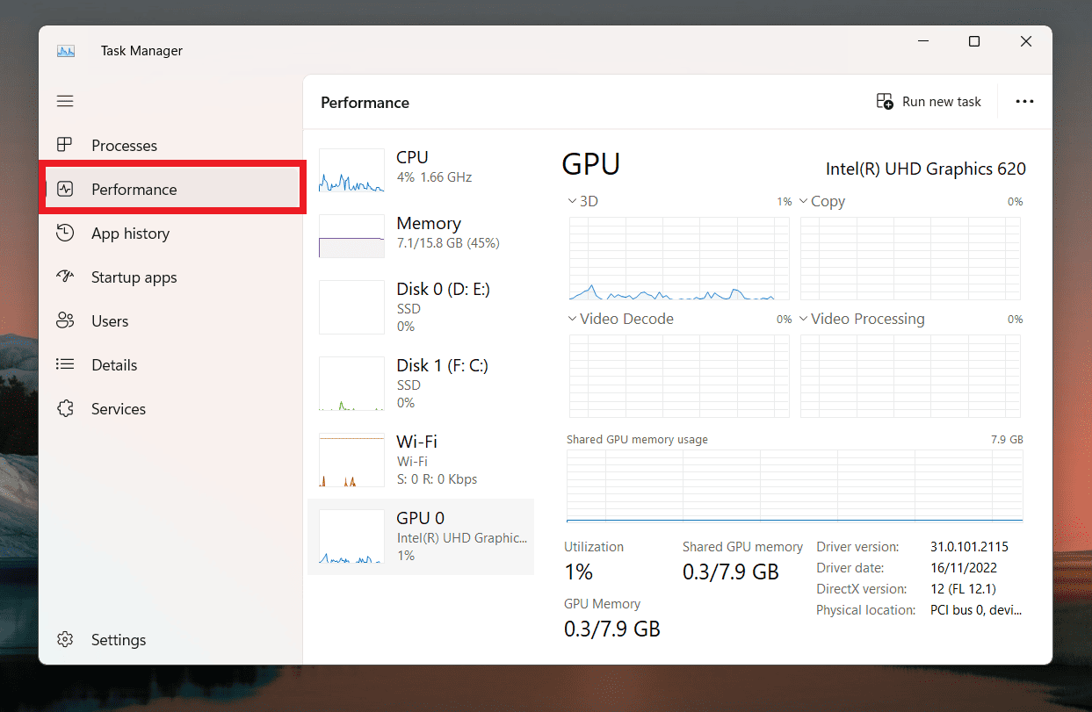
Task: Click the Shared GPU memory usage graph
Action: pyautogui.click(x=794, y=485)
